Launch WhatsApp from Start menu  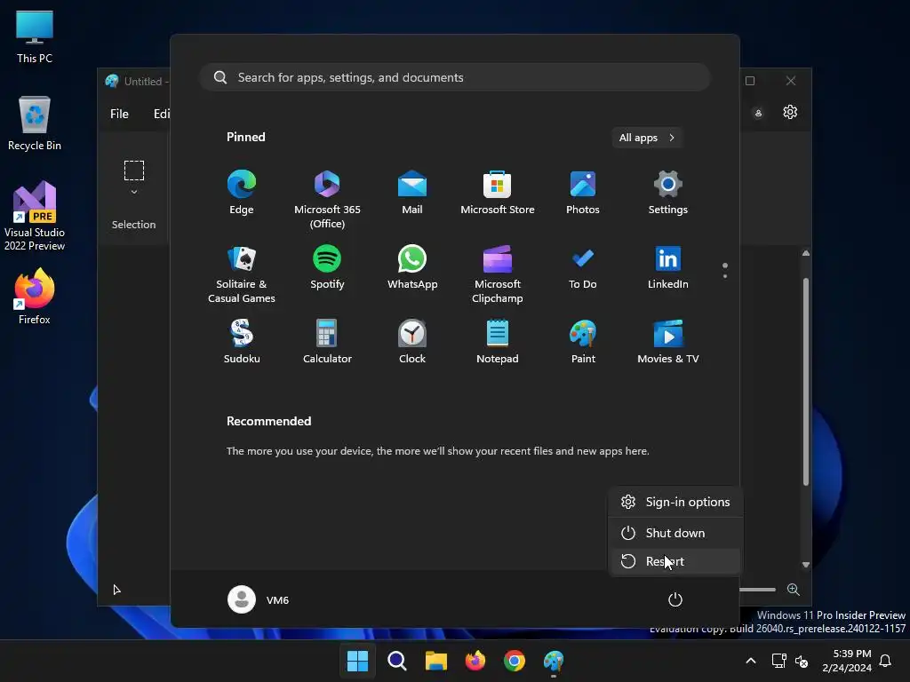412,268
